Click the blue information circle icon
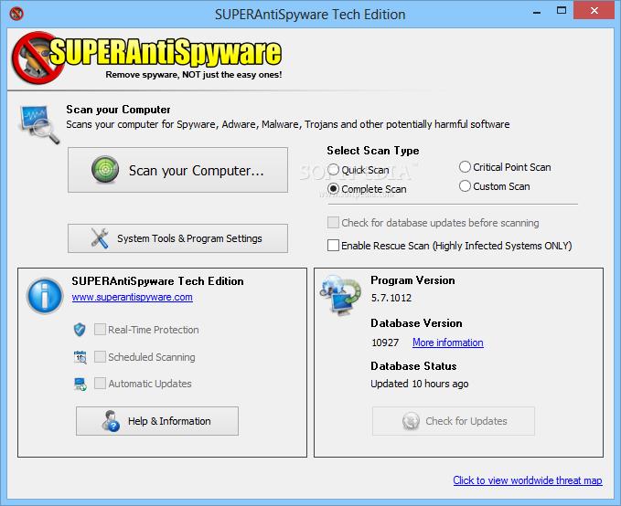The height and width of the screenshot is (506, 621). pyautogui.click(x=45, y=296)
